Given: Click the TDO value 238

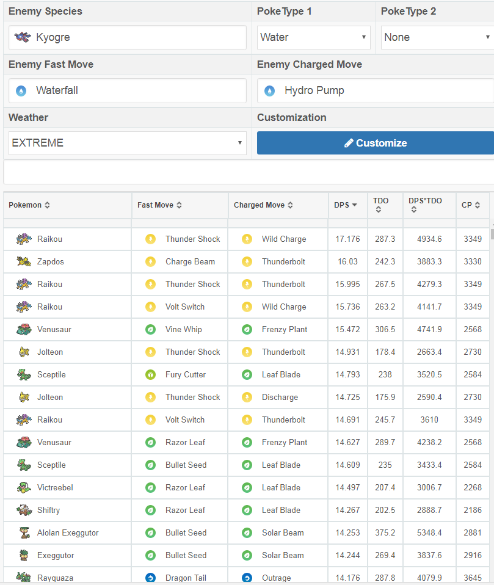Looking at the screenshot, I should click(385, 374).
